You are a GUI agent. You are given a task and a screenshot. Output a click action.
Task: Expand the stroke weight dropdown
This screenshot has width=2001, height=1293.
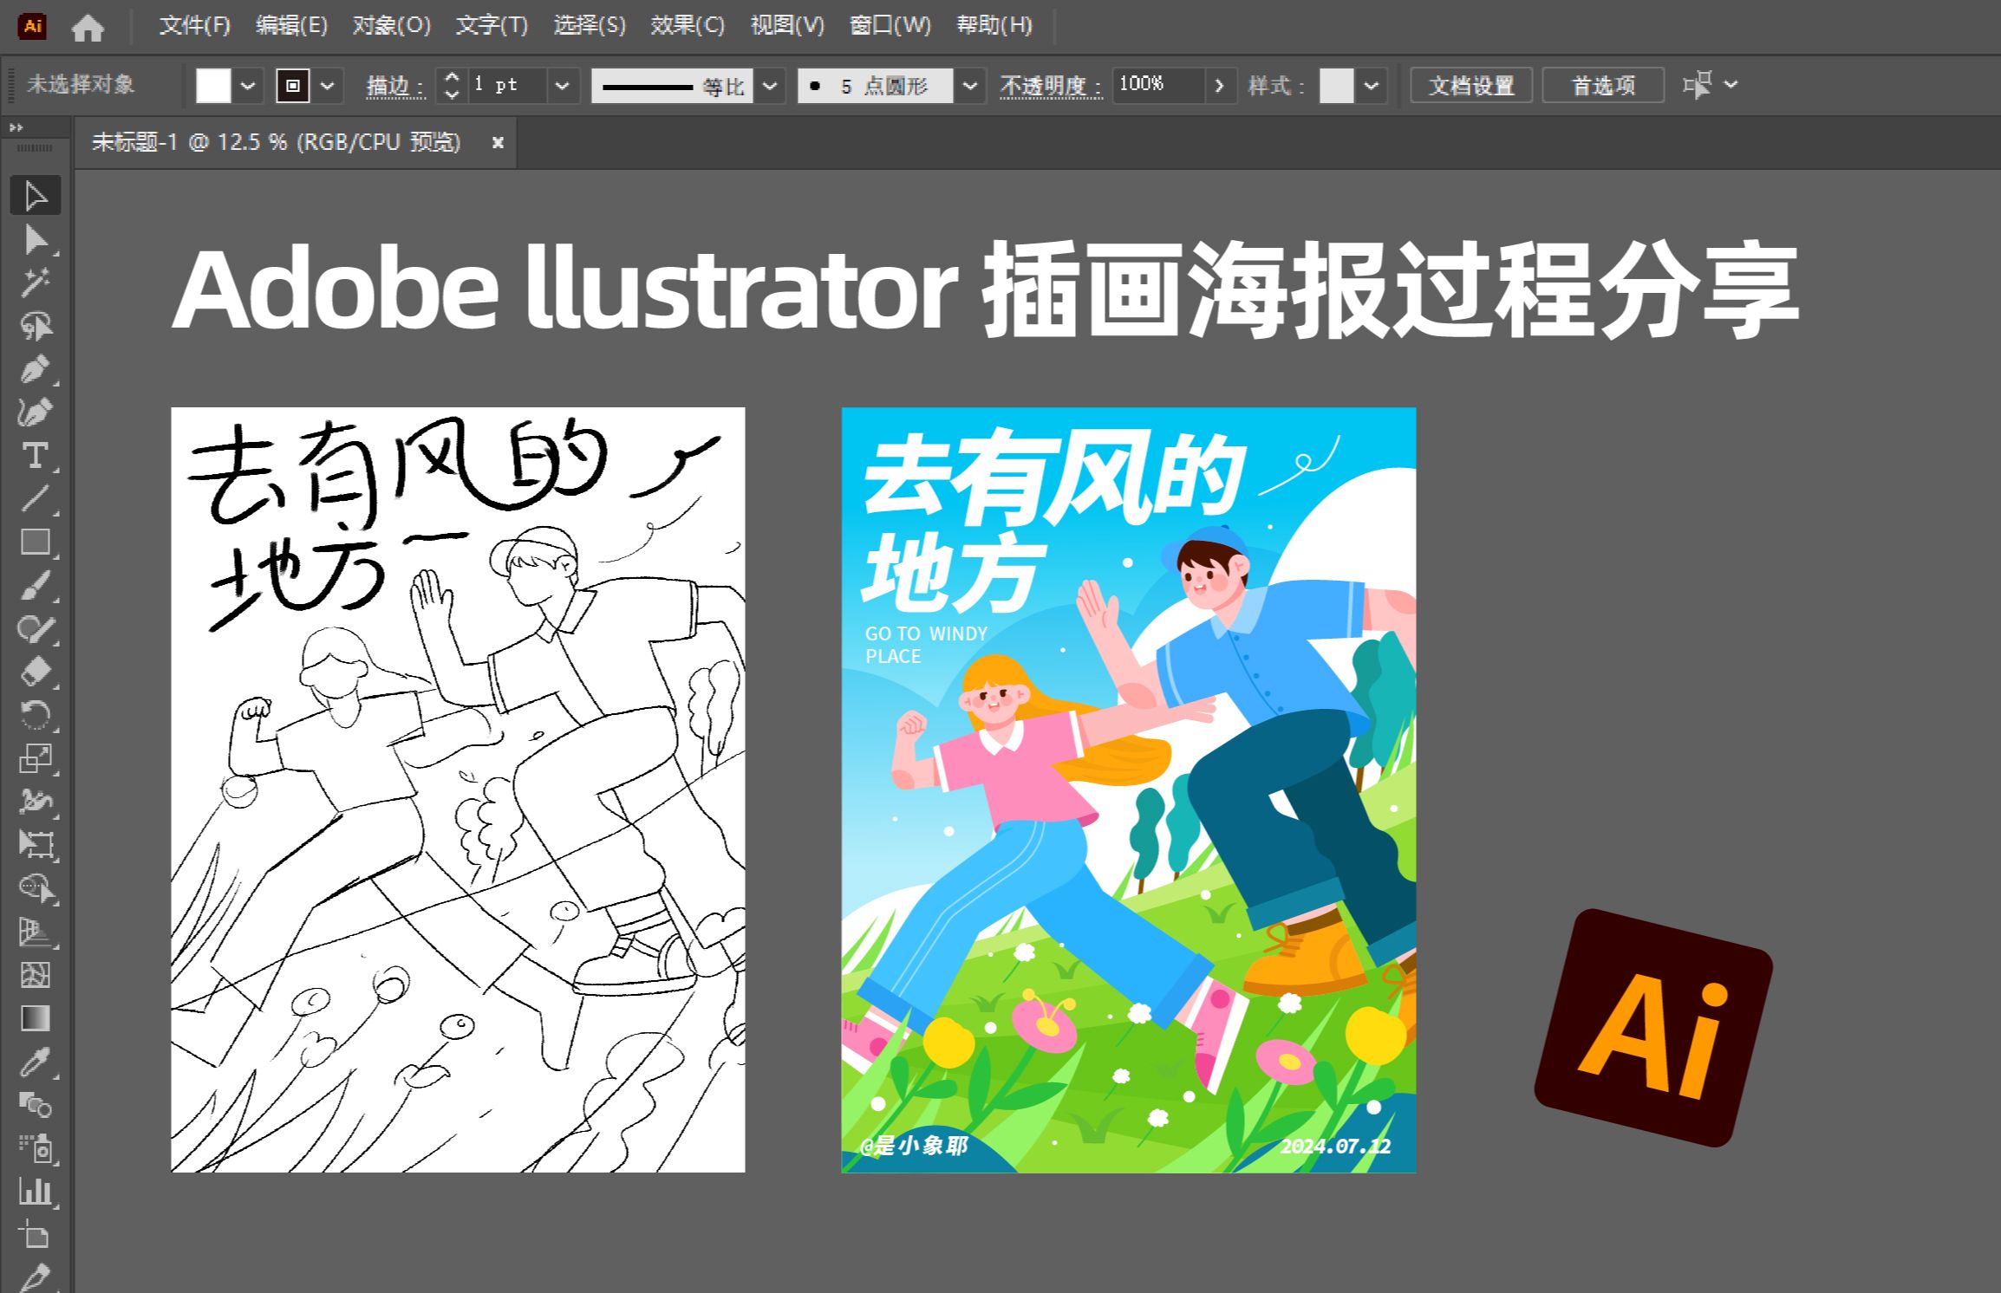click(x=562, y=86)
